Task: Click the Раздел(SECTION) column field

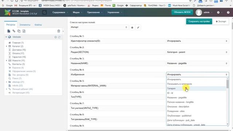Action: tap(118, 52)
